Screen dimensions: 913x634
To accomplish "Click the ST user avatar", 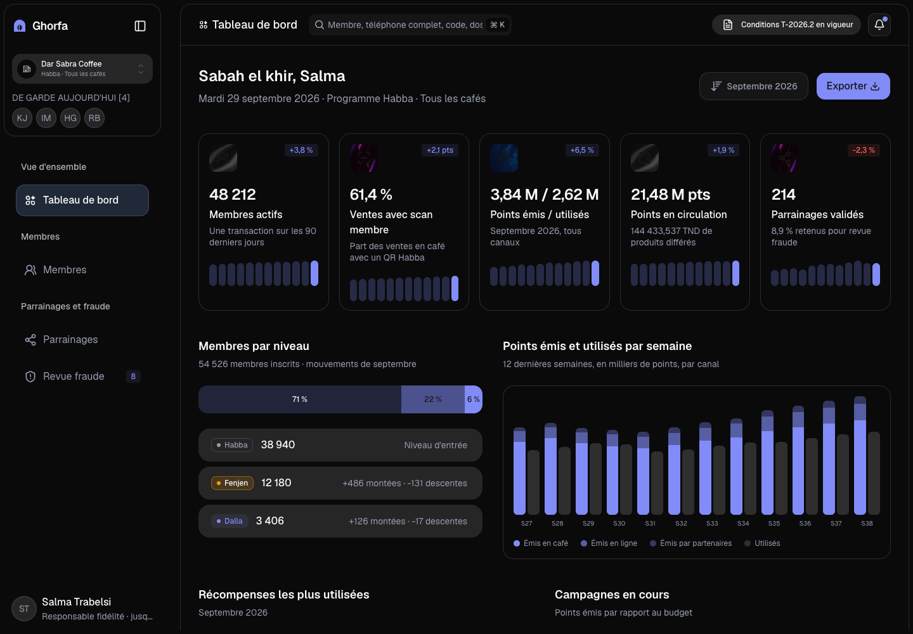I will point(24,609).
